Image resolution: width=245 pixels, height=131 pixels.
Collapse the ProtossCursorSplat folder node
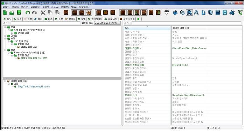tap(9, 53)
